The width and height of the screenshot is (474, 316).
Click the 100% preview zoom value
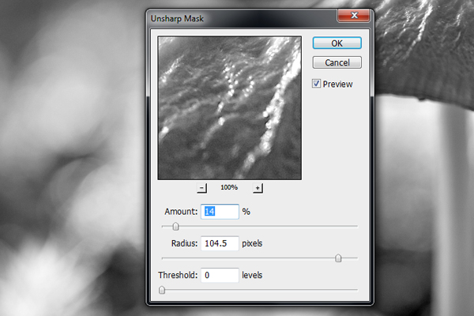point(229,187)
